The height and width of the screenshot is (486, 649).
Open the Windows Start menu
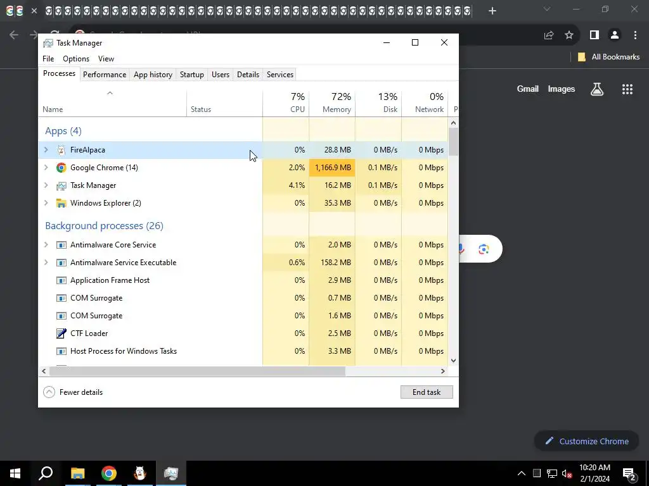pos(15,473)
